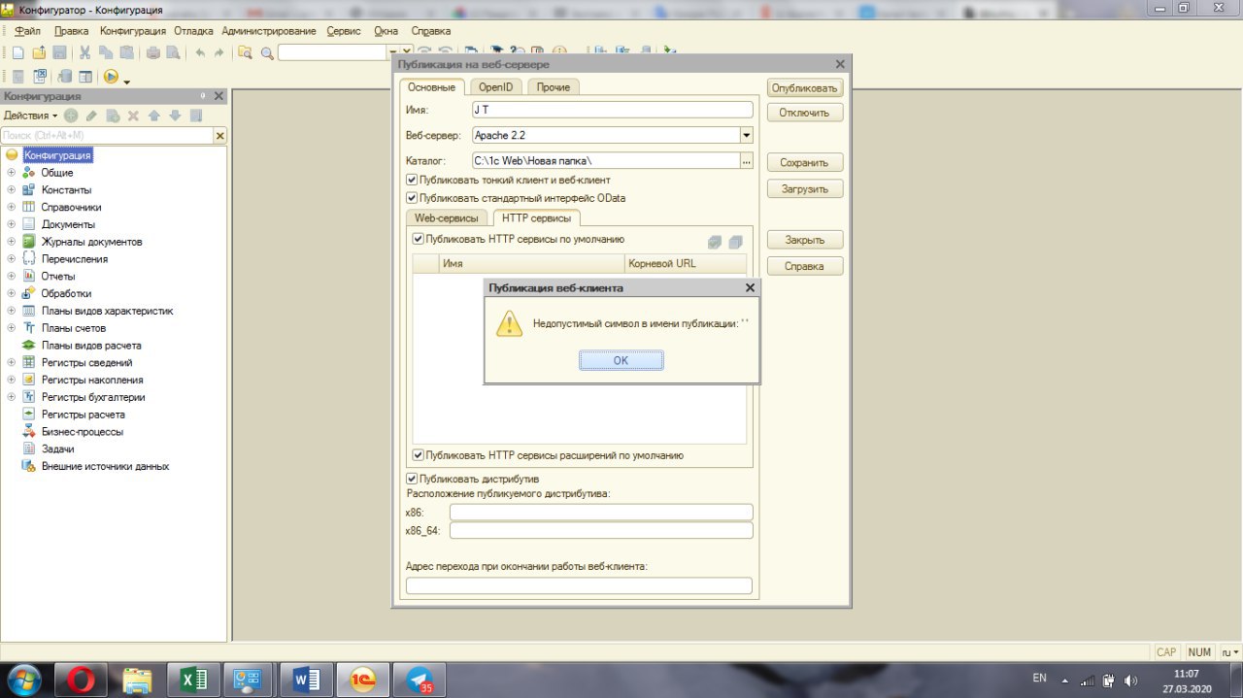Click the folder-with-magnifier search icon
The height and width of the screenshot is (698, 1243).
(245, 52)
